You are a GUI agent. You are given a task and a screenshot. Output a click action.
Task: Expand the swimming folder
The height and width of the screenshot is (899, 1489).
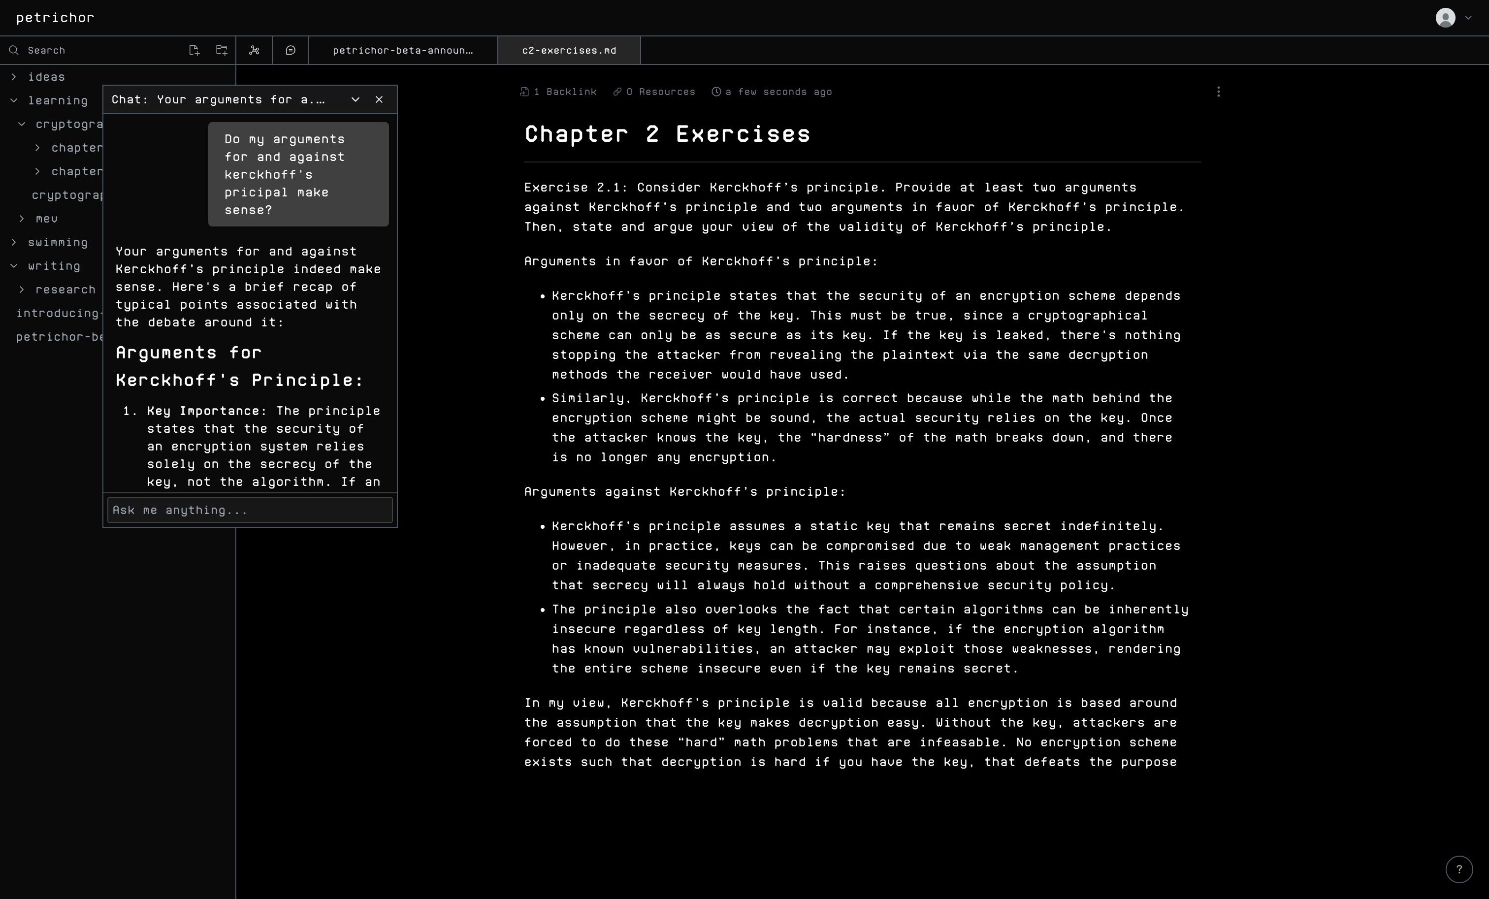point(14,242)
